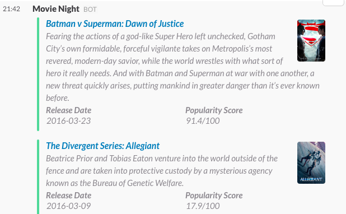Select the release date 2016-03-23

pos(69,121)
